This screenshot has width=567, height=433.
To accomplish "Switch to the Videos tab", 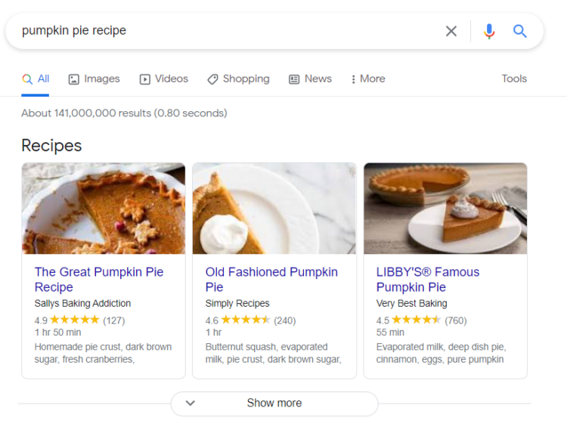I will coord(164,79).
